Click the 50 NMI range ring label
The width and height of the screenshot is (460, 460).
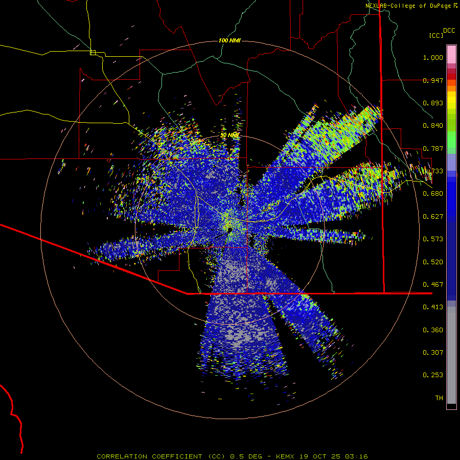229,135
